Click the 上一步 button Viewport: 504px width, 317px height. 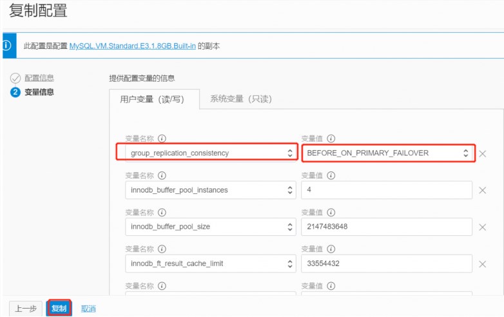[x=26, y=309]
